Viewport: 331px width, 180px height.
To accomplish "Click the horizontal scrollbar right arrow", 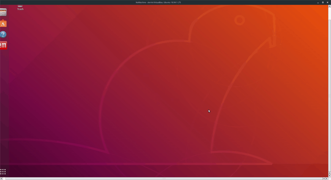I will click(327, 178).
